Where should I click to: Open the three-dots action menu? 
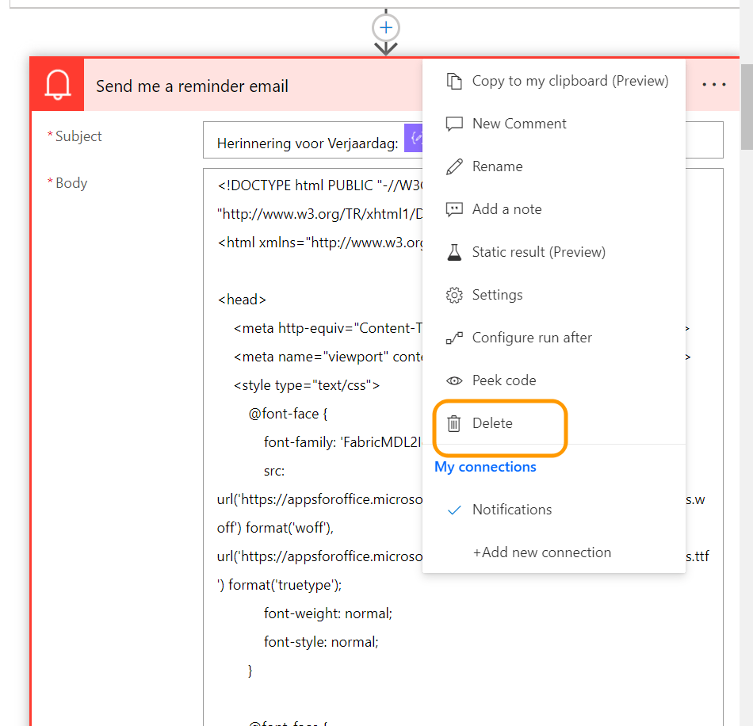pyautogui.click(x=713, y=85)
